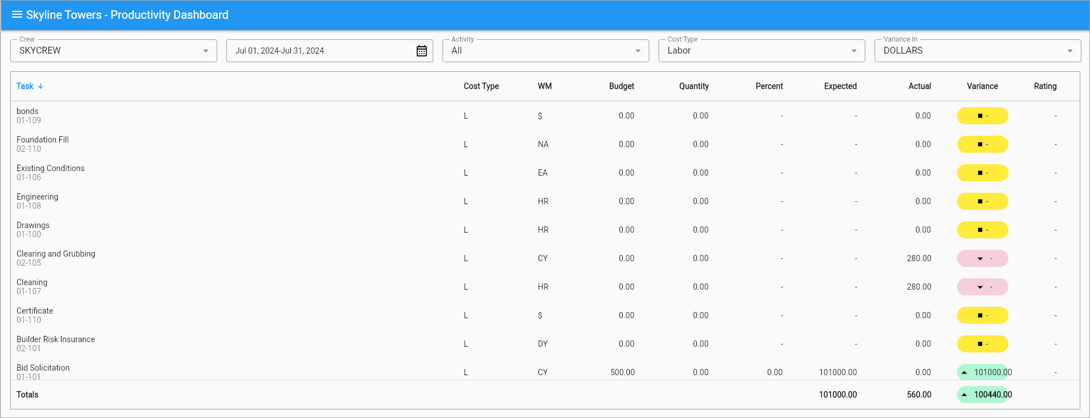The width and height of the screenshot is (1090, 418).
Task: Open the Activity dropdown set to All
Action: pos(545,51)
